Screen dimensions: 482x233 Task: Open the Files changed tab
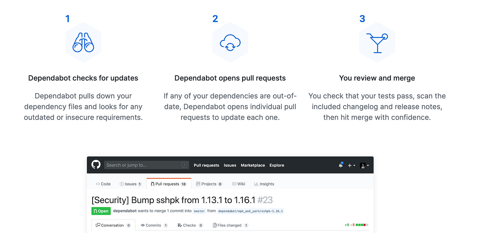pos(230,225)
